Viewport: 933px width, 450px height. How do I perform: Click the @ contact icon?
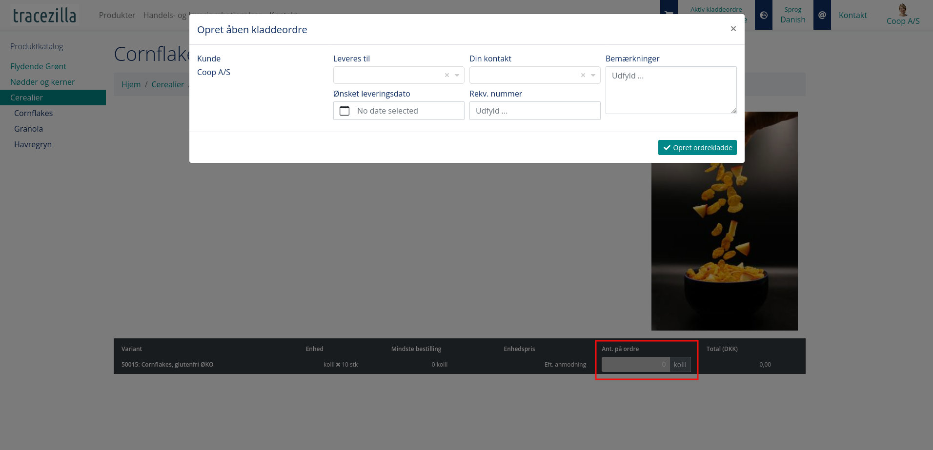(x=822, y=15)
